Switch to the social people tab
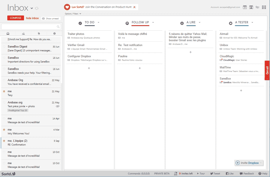Screen dimensions: 270x177 coord(23,33)
